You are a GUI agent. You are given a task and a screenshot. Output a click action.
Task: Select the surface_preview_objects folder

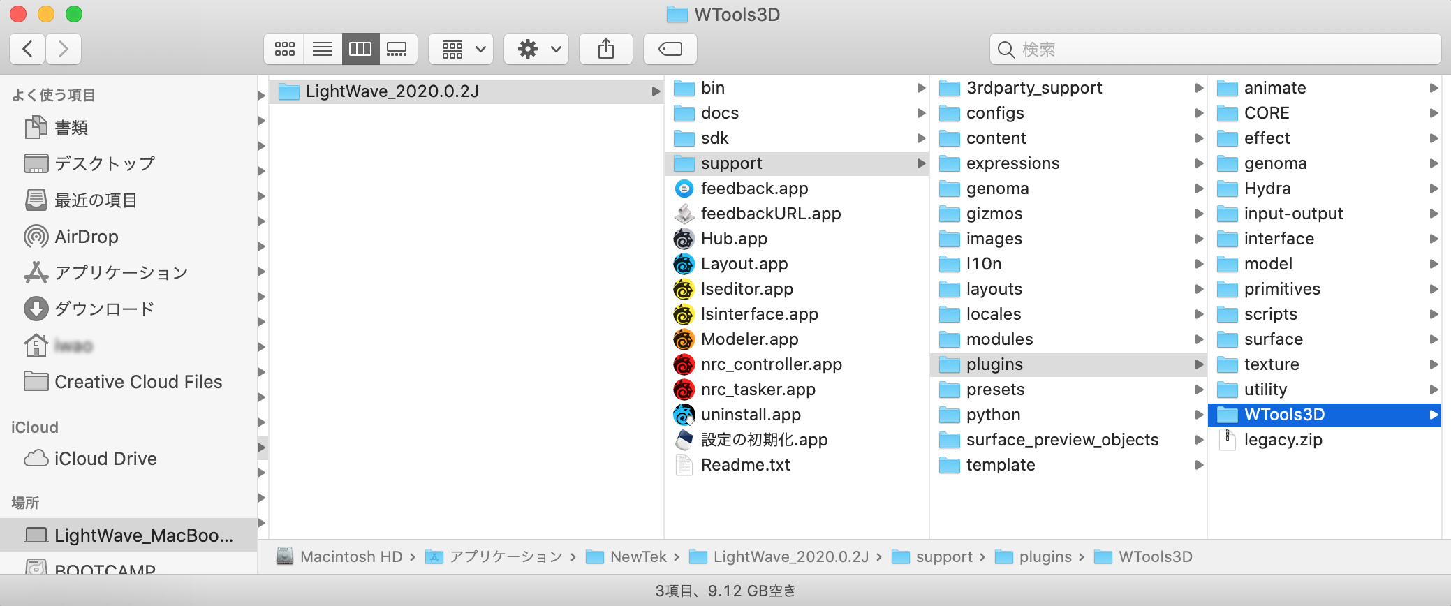tap(1069, 440)
